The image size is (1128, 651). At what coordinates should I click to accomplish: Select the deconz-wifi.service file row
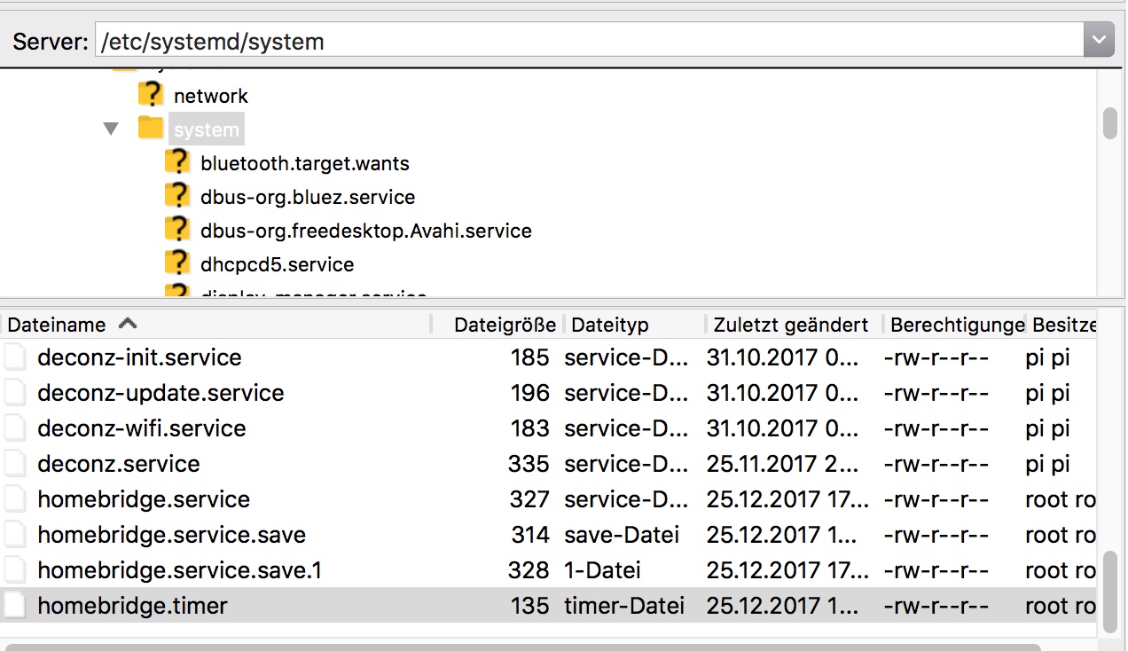pos(141,428)
